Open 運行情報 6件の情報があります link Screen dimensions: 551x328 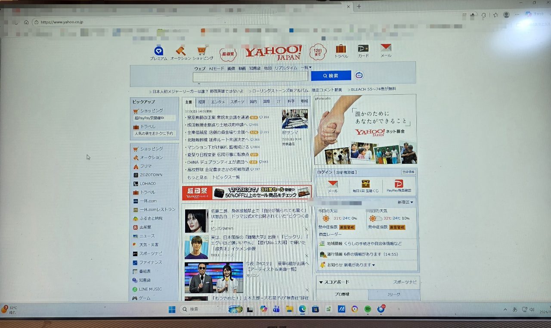coord(362,254)
